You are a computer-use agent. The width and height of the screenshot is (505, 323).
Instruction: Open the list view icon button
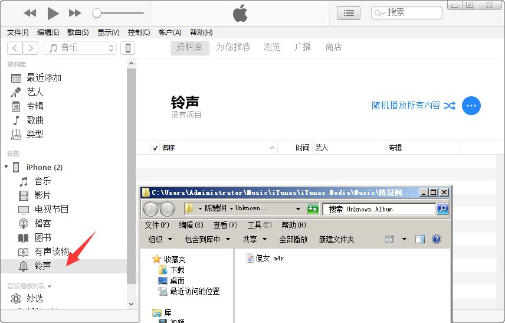click(x=349, y=12)
